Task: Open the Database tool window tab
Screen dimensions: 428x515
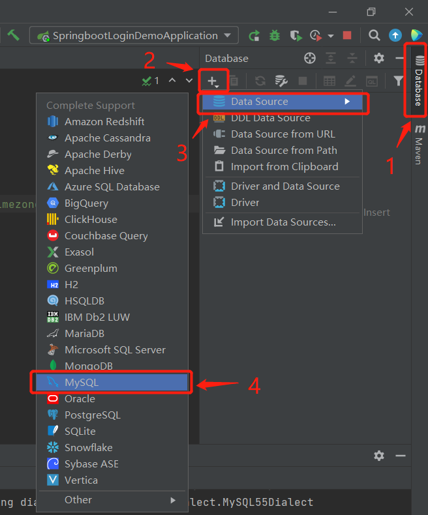Action: click(x=419, y=81)
